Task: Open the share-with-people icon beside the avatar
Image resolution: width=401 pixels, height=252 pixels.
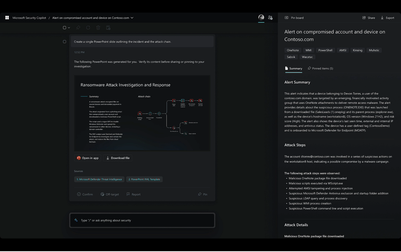Action: pos(270,18)
